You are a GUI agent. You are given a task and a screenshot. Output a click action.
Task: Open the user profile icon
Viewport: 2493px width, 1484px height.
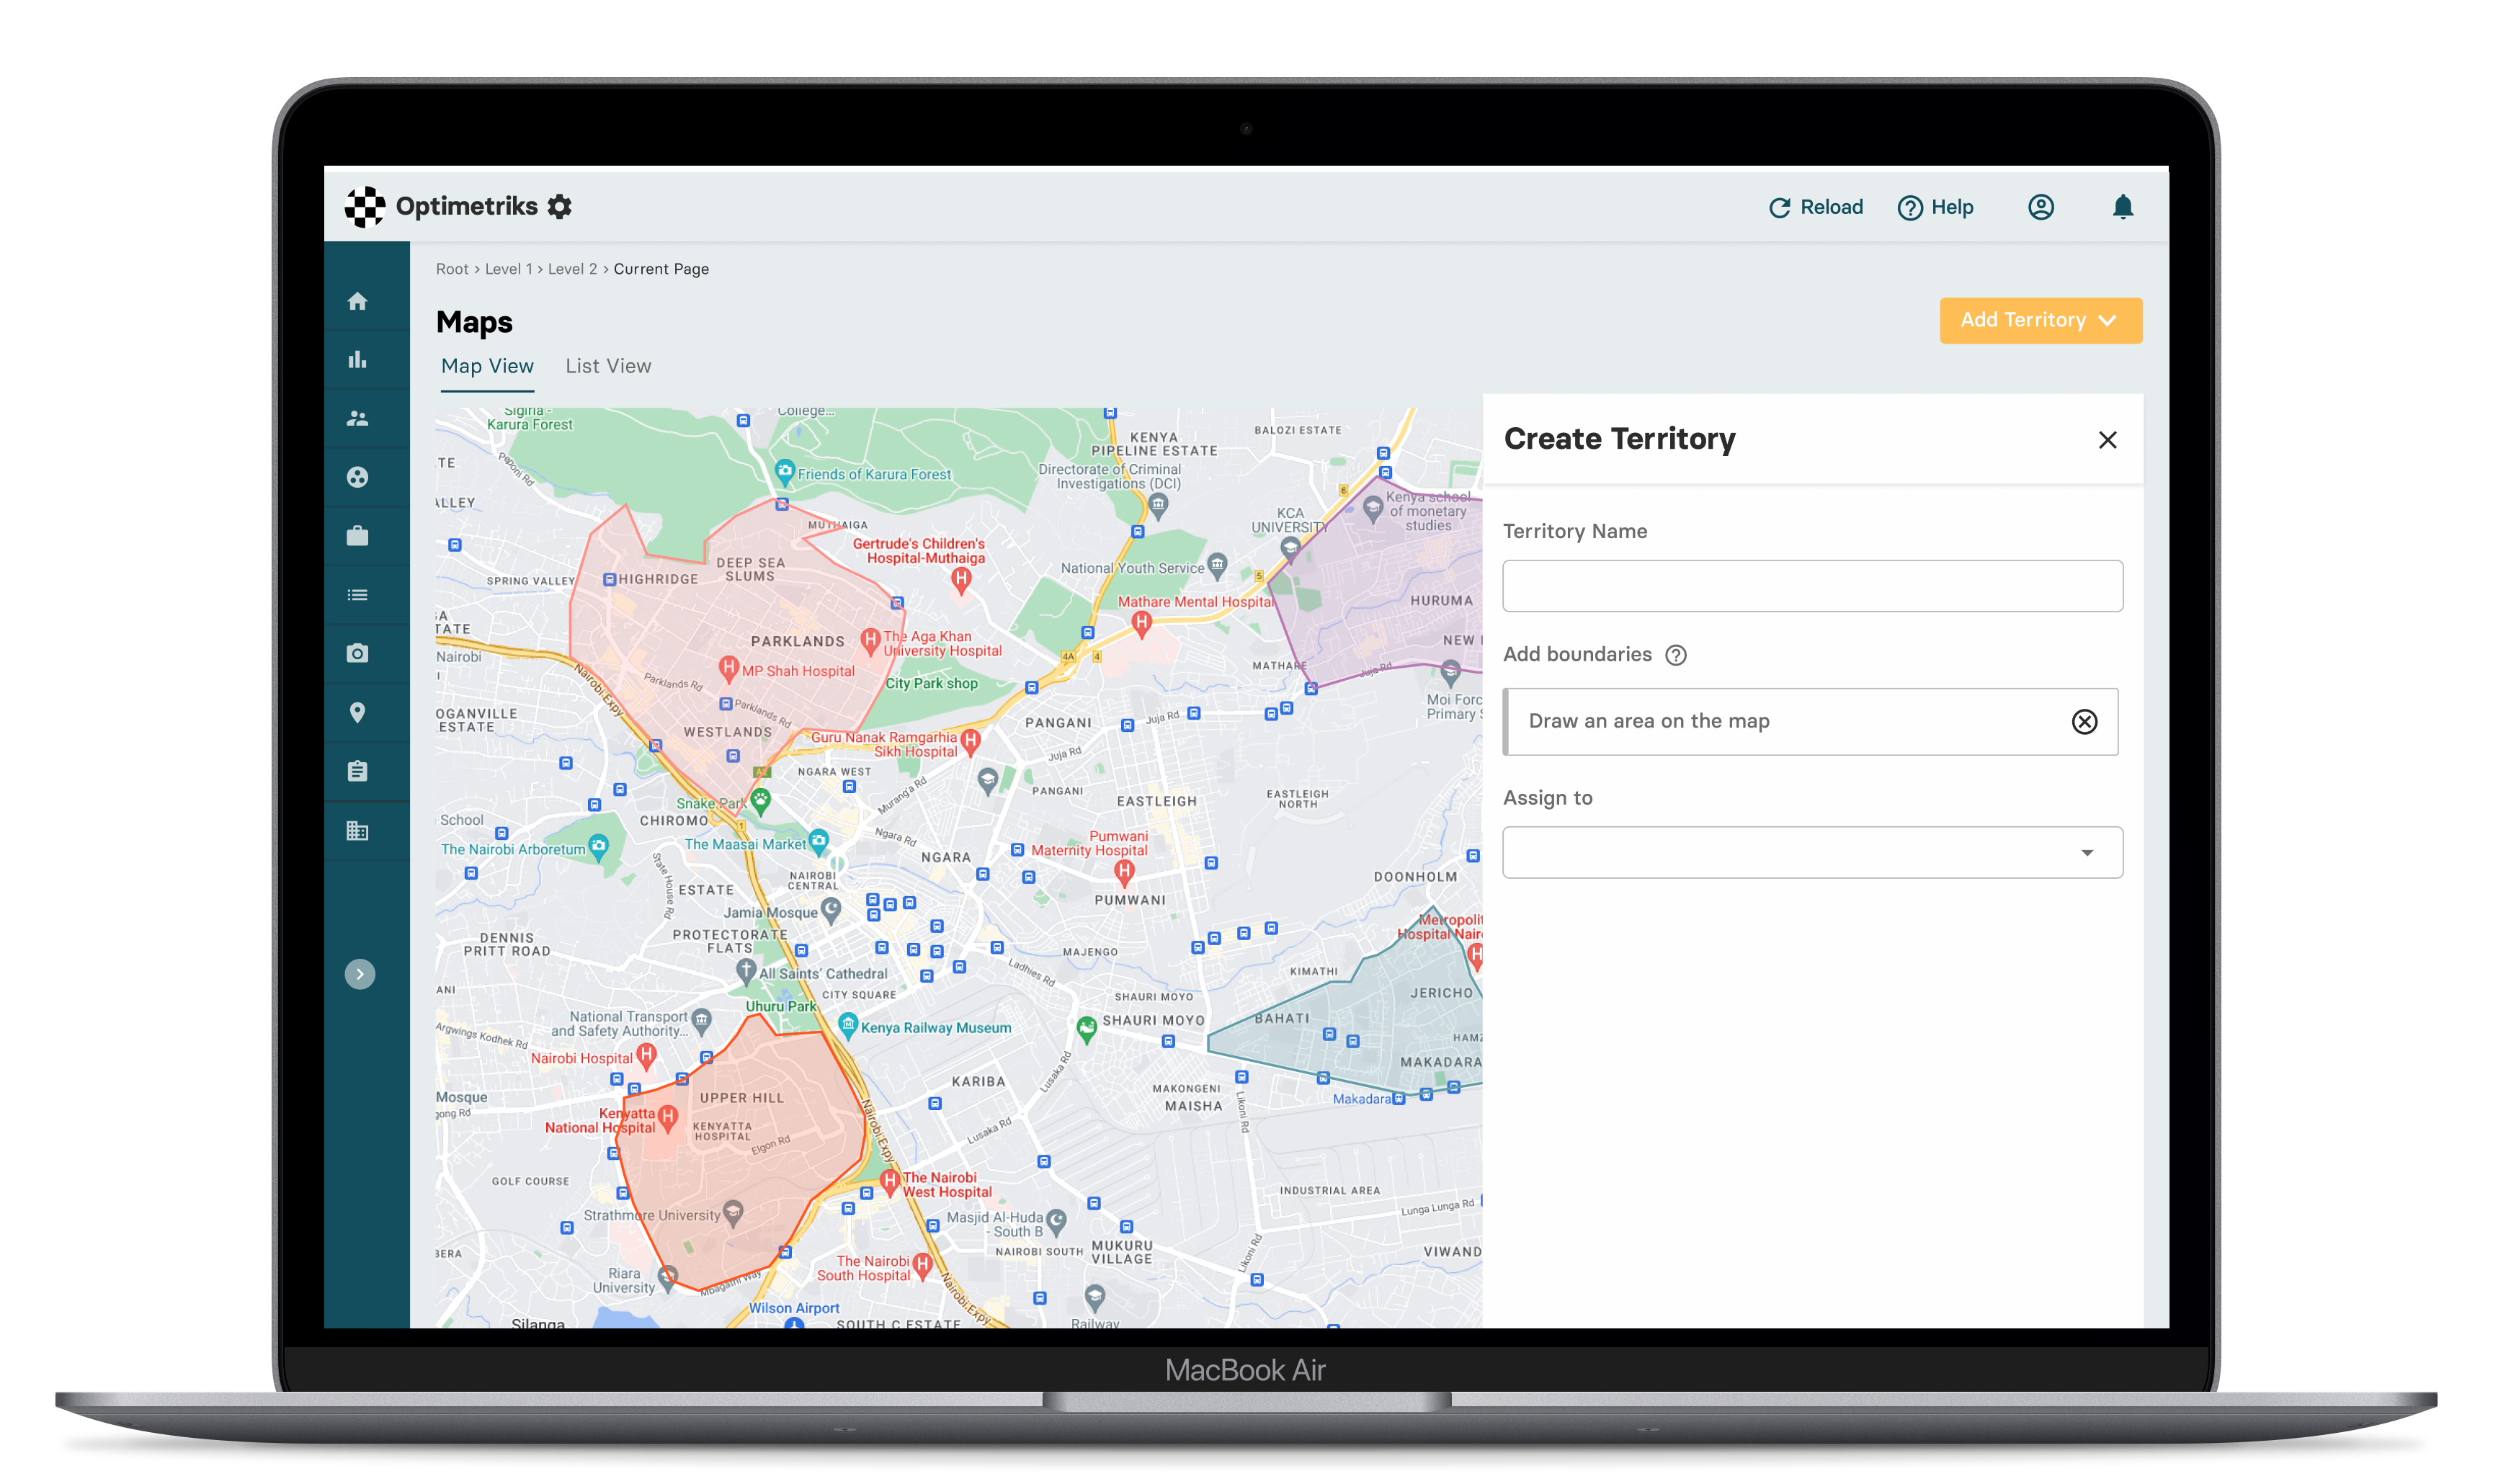(2040, 207)
